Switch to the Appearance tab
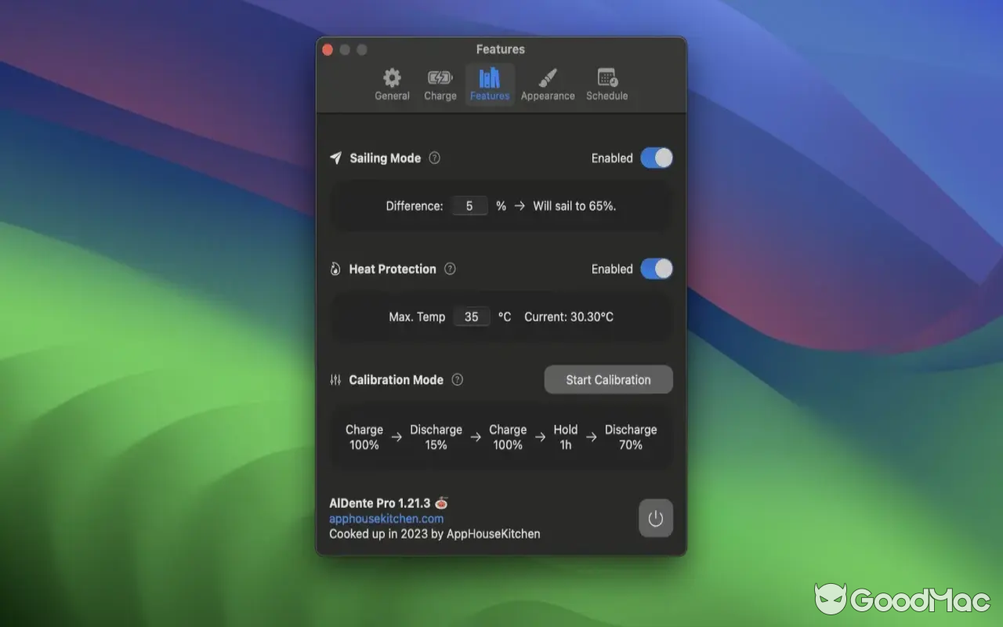The height and width of the screenshot is (627, 1003). click(548, 84)
